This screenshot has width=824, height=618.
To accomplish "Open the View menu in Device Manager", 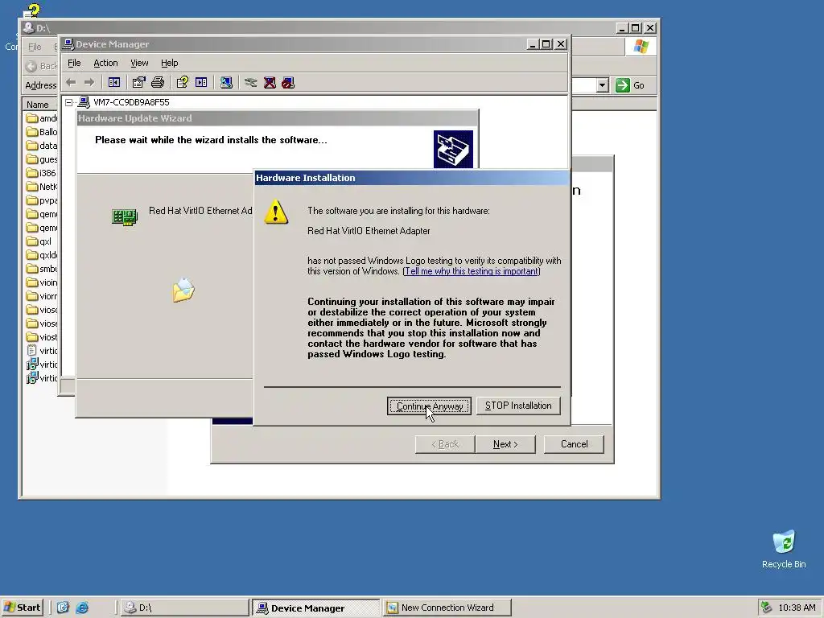I will tap(139, 63).
